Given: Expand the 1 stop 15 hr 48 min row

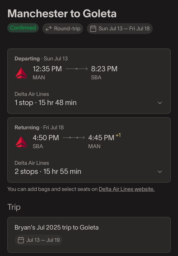Looking at the screenshot, I should coord(89,103).
